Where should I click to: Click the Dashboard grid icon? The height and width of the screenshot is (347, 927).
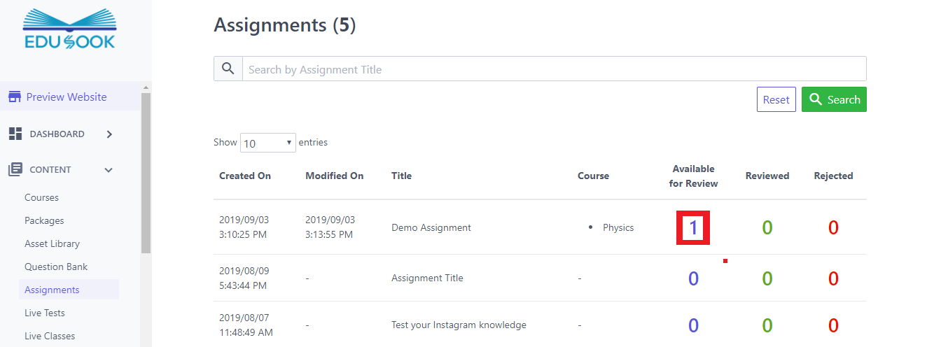pos(15,134)
